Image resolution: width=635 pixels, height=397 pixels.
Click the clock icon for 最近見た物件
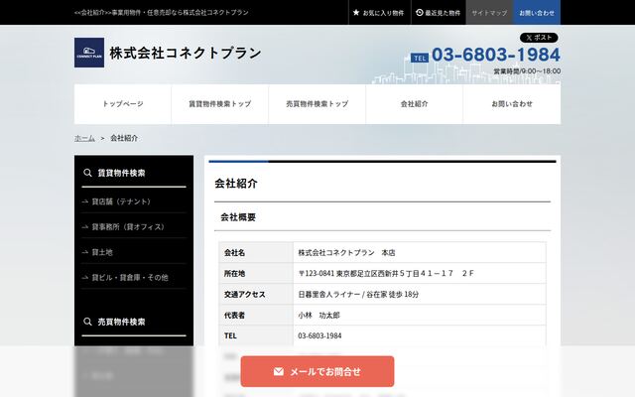(x=420, y=13)
